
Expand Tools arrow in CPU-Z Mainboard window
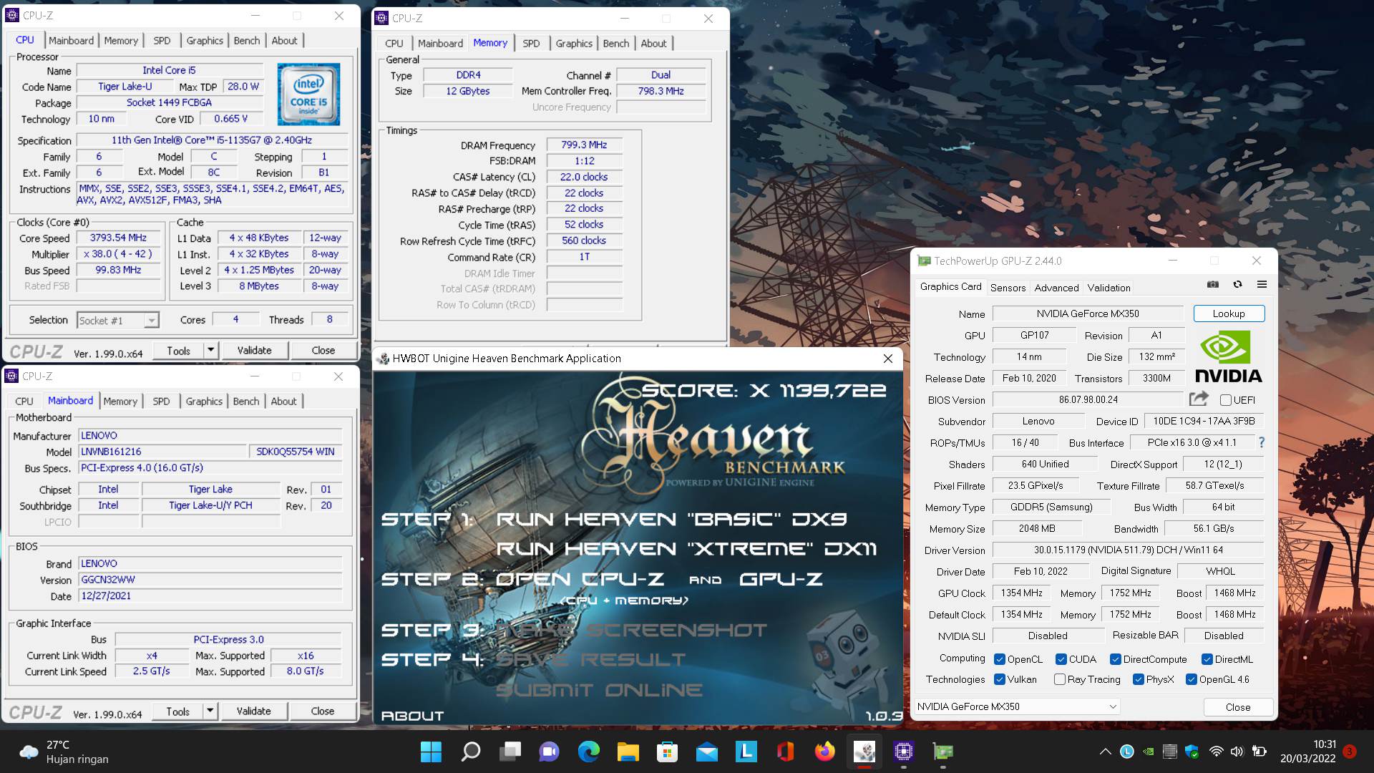210,711
